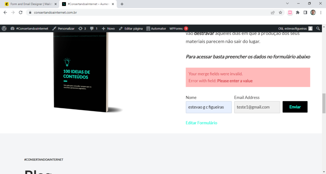Open the Editar Formulário link

click(201, 123)
